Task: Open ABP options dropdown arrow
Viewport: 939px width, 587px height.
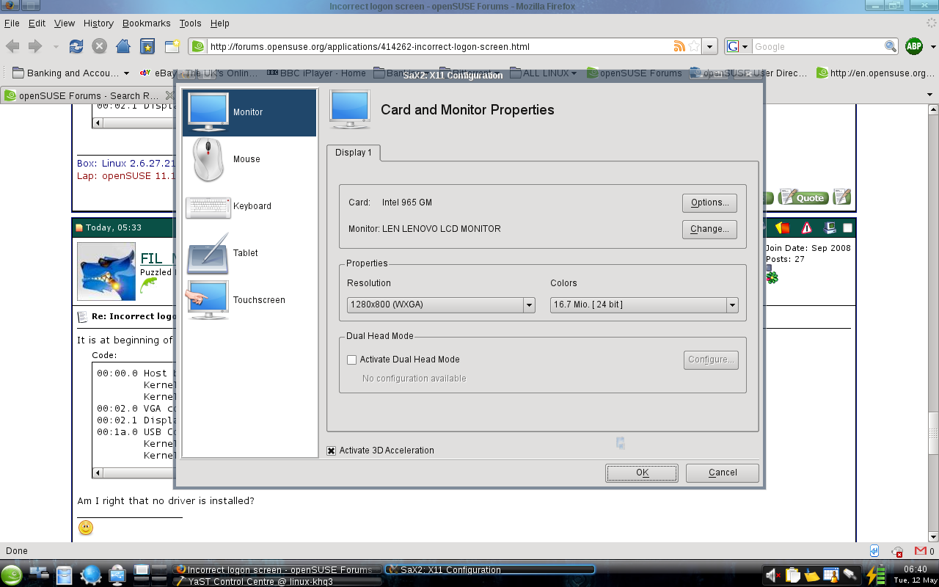Action: click(933, 47)
